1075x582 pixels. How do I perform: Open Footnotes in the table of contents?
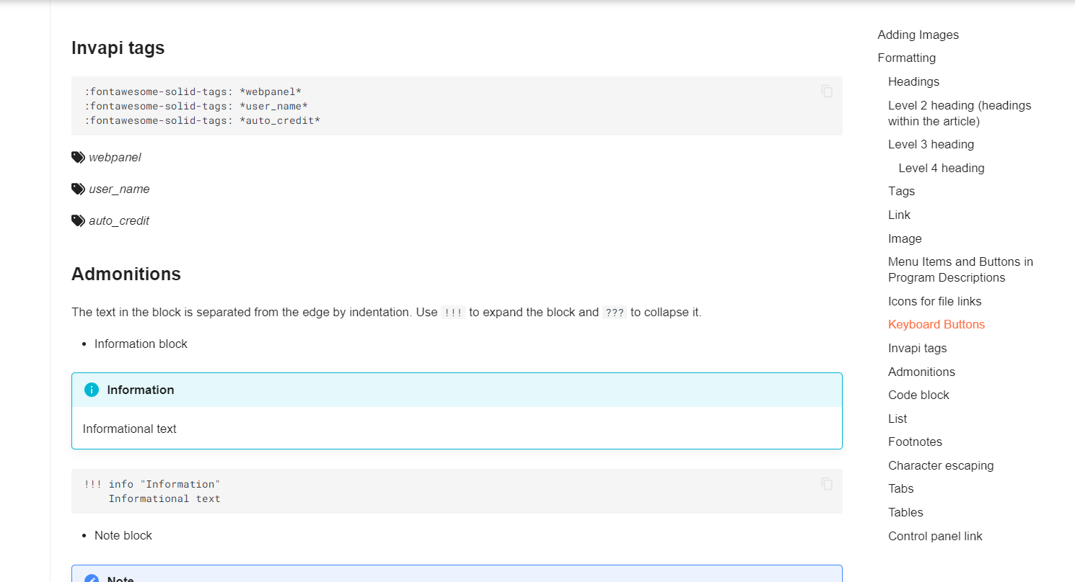click(x=915, y=442)
